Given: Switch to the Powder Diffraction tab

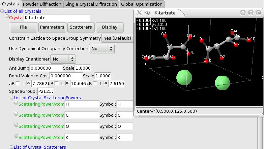Looking at the screenshot, I should click(42, 4).
